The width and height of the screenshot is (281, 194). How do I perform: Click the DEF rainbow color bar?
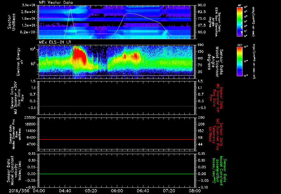click(x=240, y=61)
